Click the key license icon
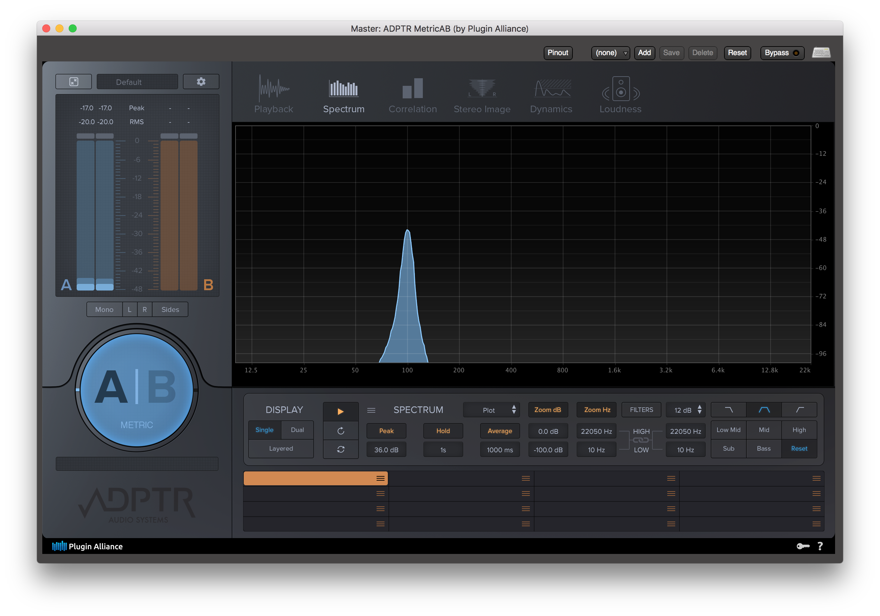Image resolution: width=880 pixels, height=616 pixels. click(x=803, y=546)
